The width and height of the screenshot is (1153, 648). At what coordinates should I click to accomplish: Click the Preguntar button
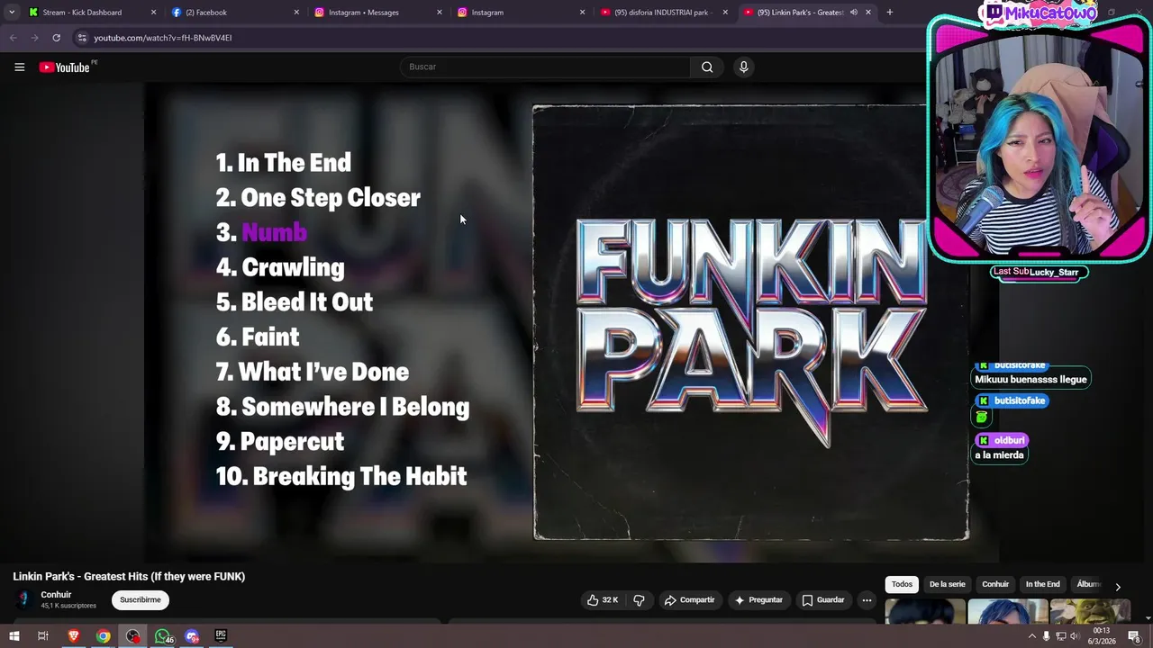click(758, 600)
